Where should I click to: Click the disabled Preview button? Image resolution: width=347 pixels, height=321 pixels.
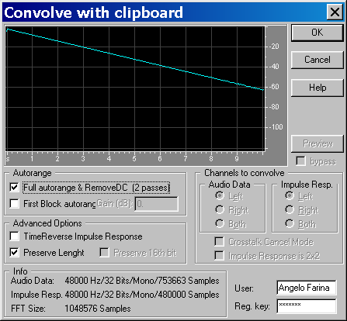coord(318,143)
